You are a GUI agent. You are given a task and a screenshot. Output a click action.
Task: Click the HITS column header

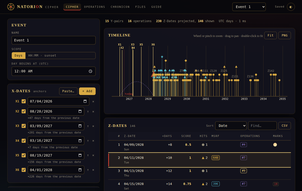[204, 136]
